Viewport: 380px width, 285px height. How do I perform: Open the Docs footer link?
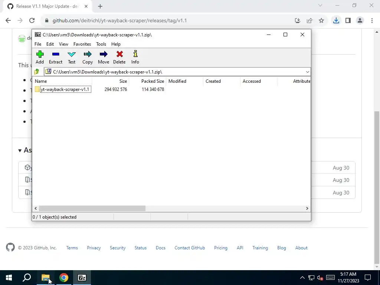160,248
